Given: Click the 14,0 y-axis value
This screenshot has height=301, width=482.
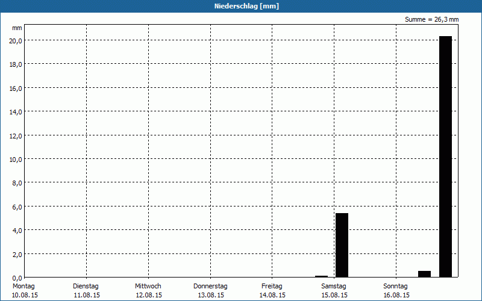Looking at the screenshot, I should 16,112.
